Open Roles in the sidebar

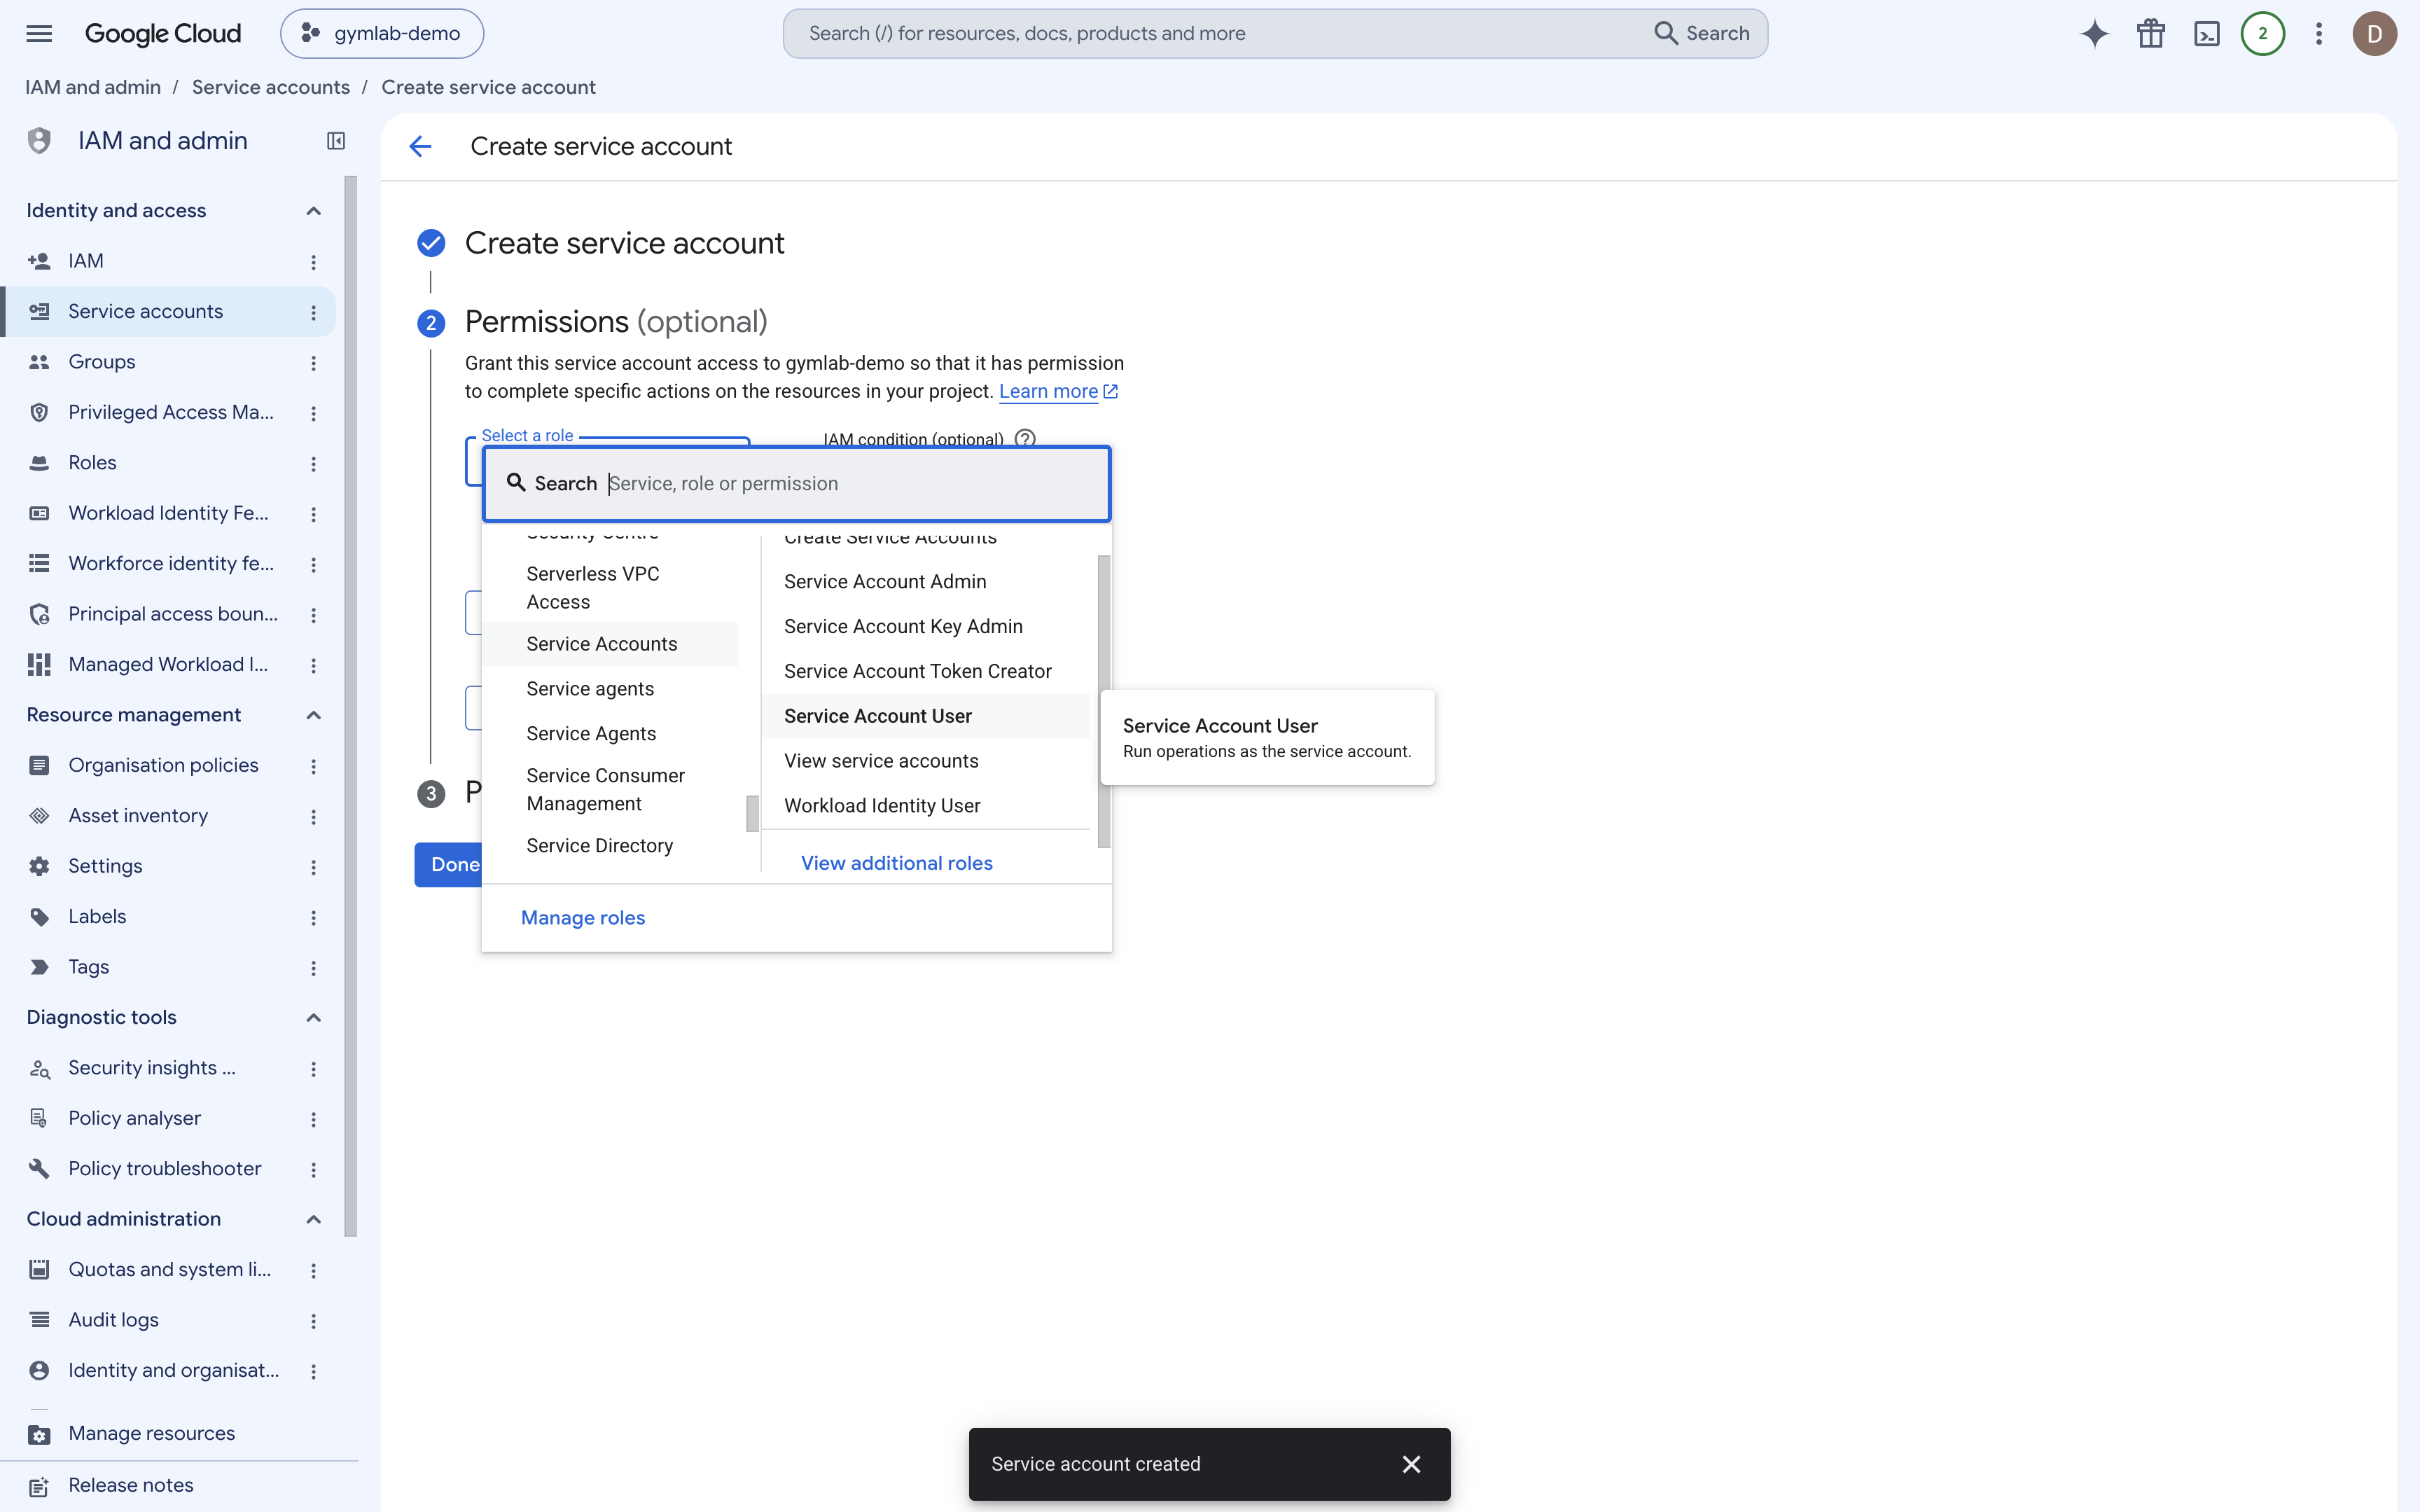(x=168, y=463)
